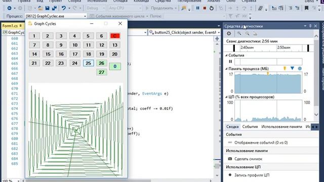Select the Form1.cs document tab

click(12, 26)
